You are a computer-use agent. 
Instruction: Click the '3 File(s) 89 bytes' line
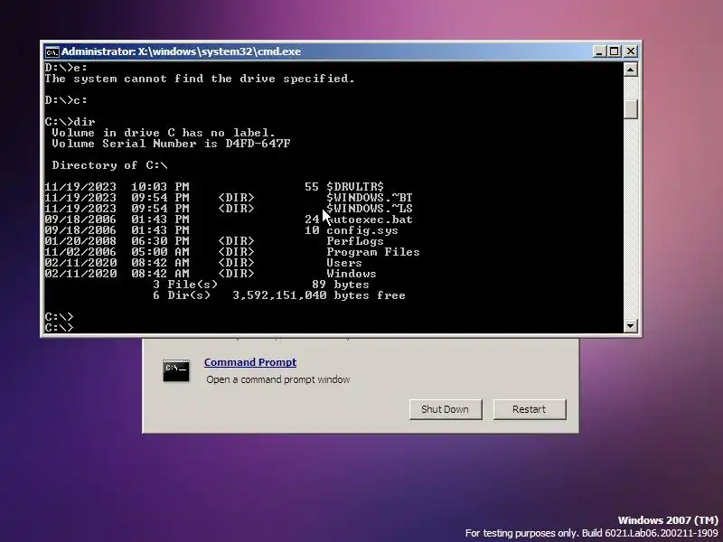[x=261, y=285]
